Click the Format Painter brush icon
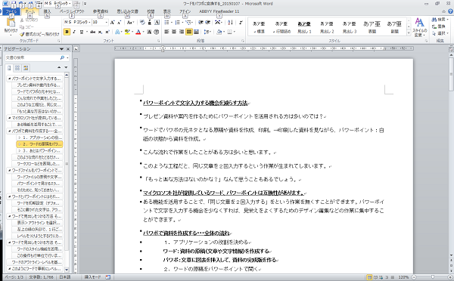Image resolution: width=454 pixels, height=281 pixels. tap(22, 34)
